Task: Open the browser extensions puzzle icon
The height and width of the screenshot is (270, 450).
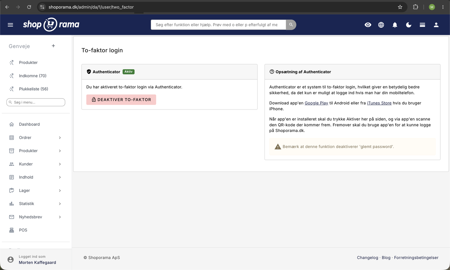Action: [x=416, y=7]
